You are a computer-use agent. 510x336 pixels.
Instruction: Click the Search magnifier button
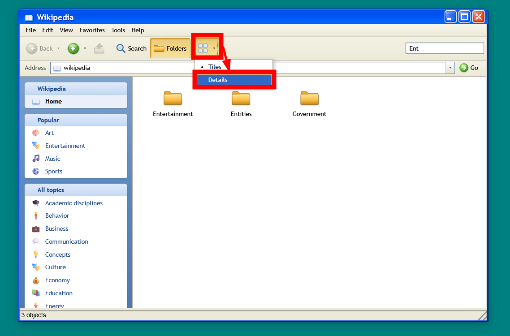coord(131,48)
